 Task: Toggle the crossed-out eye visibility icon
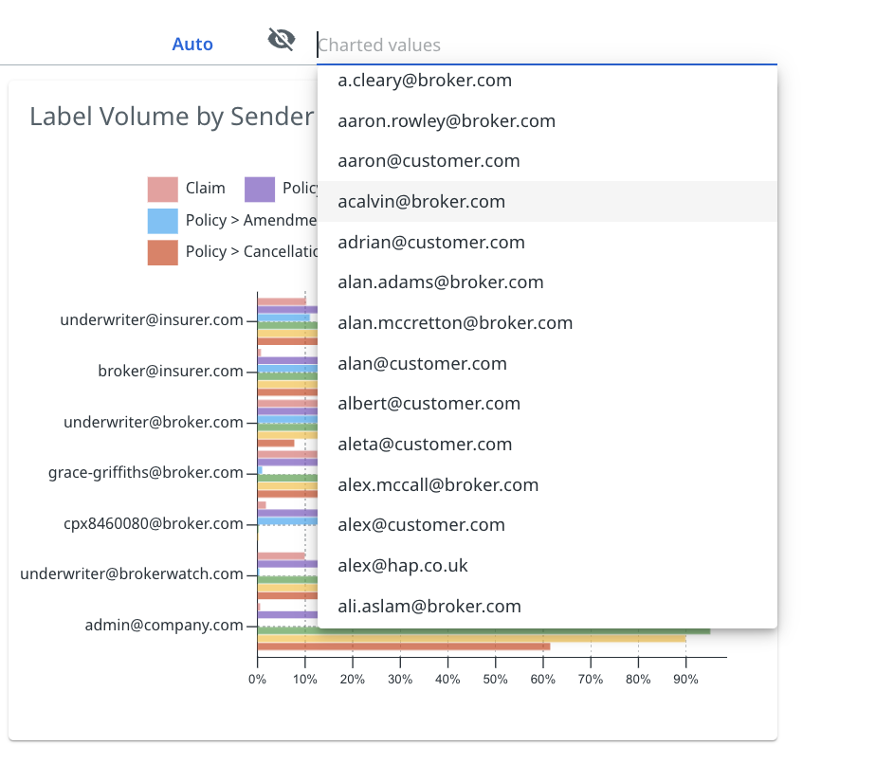tap(282, 40)
